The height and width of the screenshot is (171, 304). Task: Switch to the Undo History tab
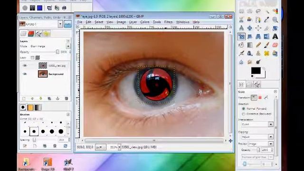[47, 34]
